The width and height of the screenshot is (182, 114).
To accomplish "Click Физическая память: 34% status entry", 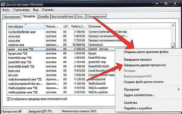I will [x=79, y=111].
